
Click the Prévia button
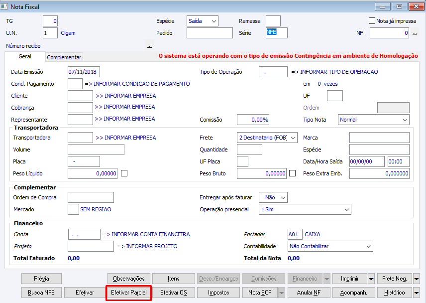(42, 279)
